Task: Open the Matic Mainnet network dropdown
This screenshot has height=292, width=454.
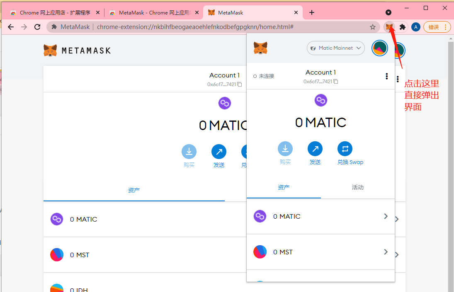Action: [335, 48]
